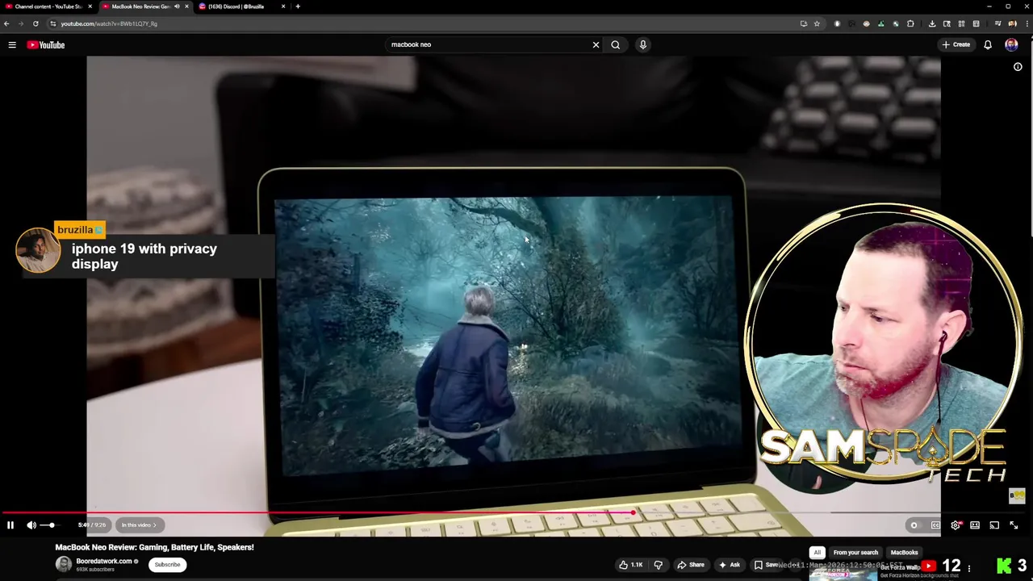Open the Booredatwork.com channel name link

pos(104,562)
